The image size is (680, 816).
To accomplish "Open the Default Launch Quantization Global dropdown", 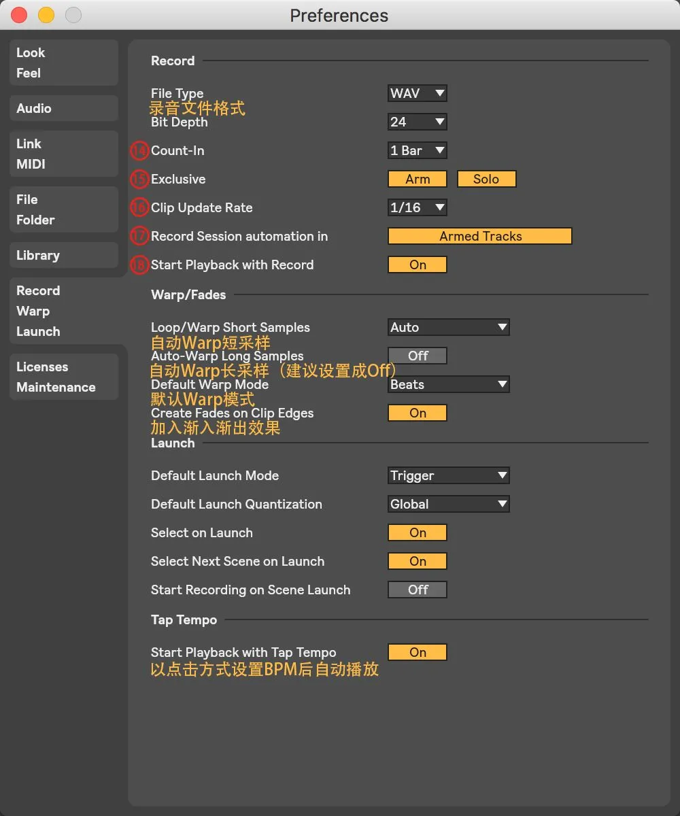I will click(x=449, y=504).
